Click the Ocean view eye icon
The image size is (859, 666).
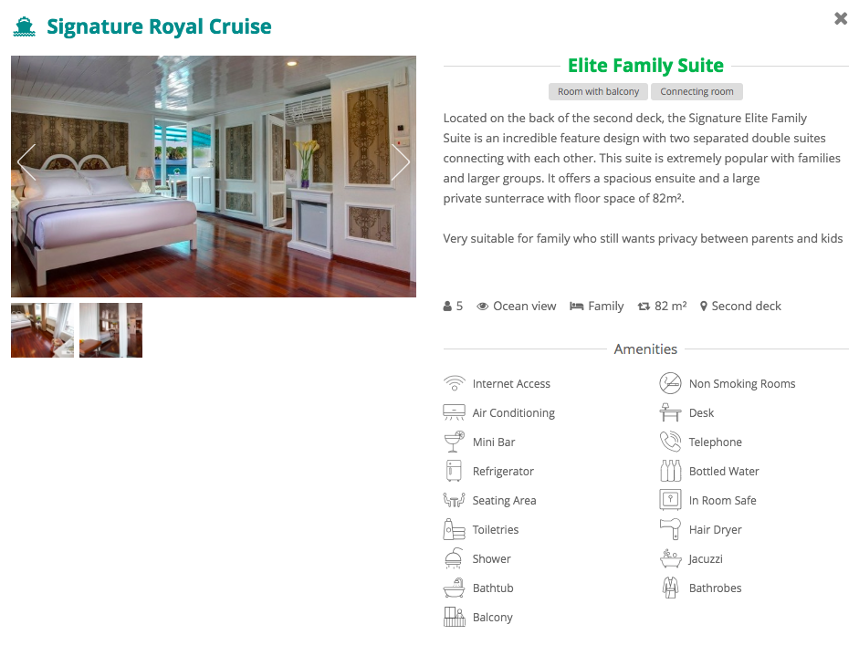point(483,307)
